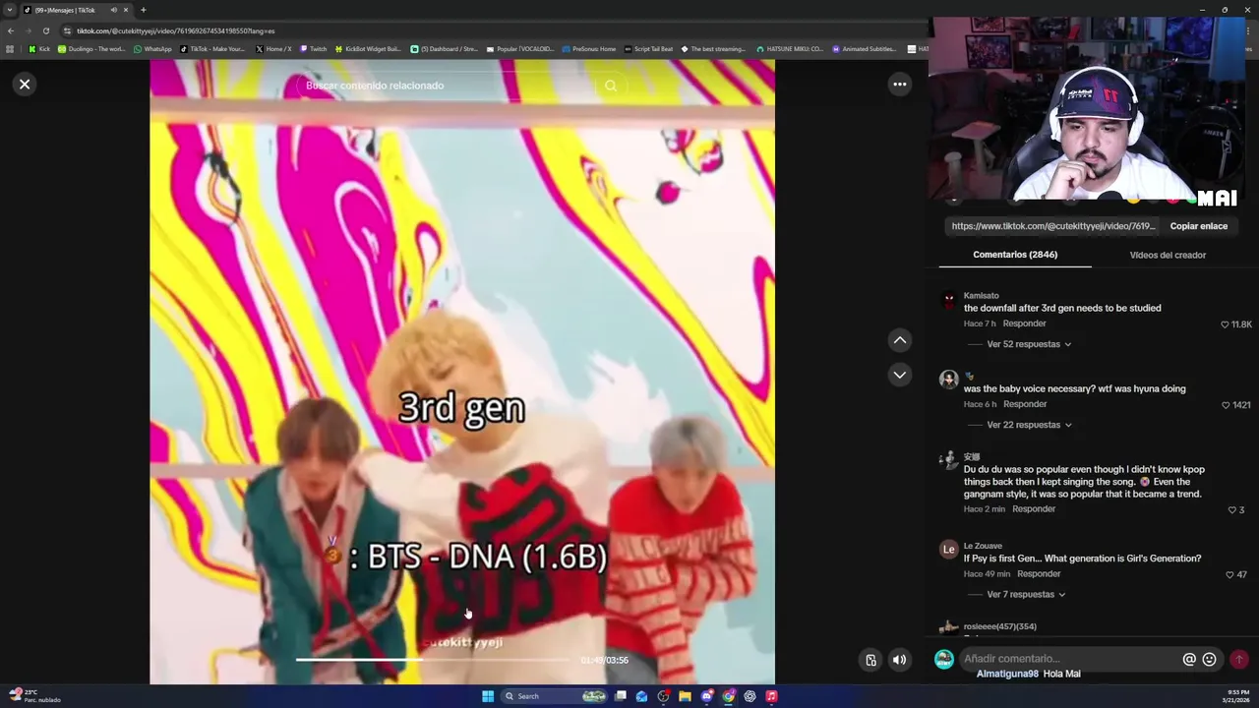Type in 'Buscar contenido relacionado' search field
This screenshot has width=1259, height=708.
pos(448,86)
